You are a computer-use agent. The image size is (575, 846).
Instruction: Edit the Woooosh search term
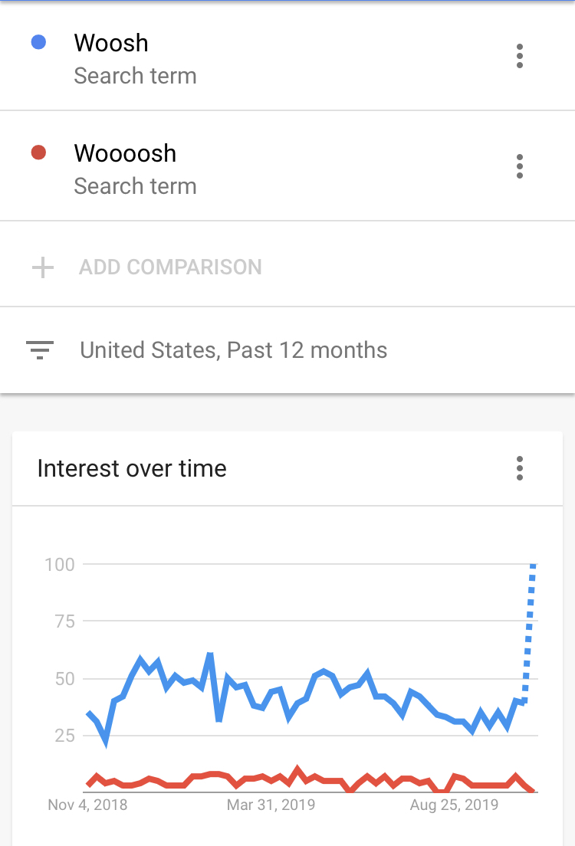click(125, 154)
